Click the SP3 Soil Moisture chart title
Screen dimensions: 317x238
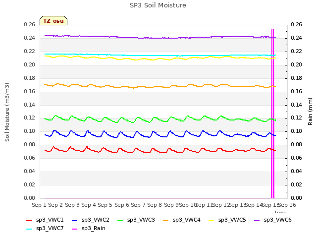(x=158, y=5)
